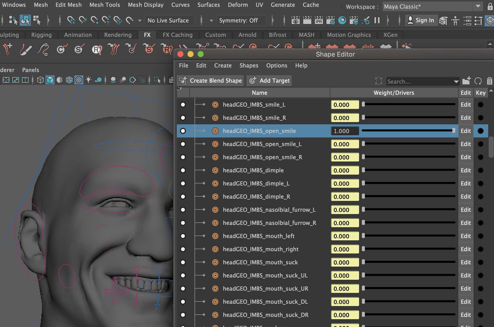Image resolution: width=494 pixels, height=327 pixels.
Task: Click the IPR render icon
Action: [319, 20]
